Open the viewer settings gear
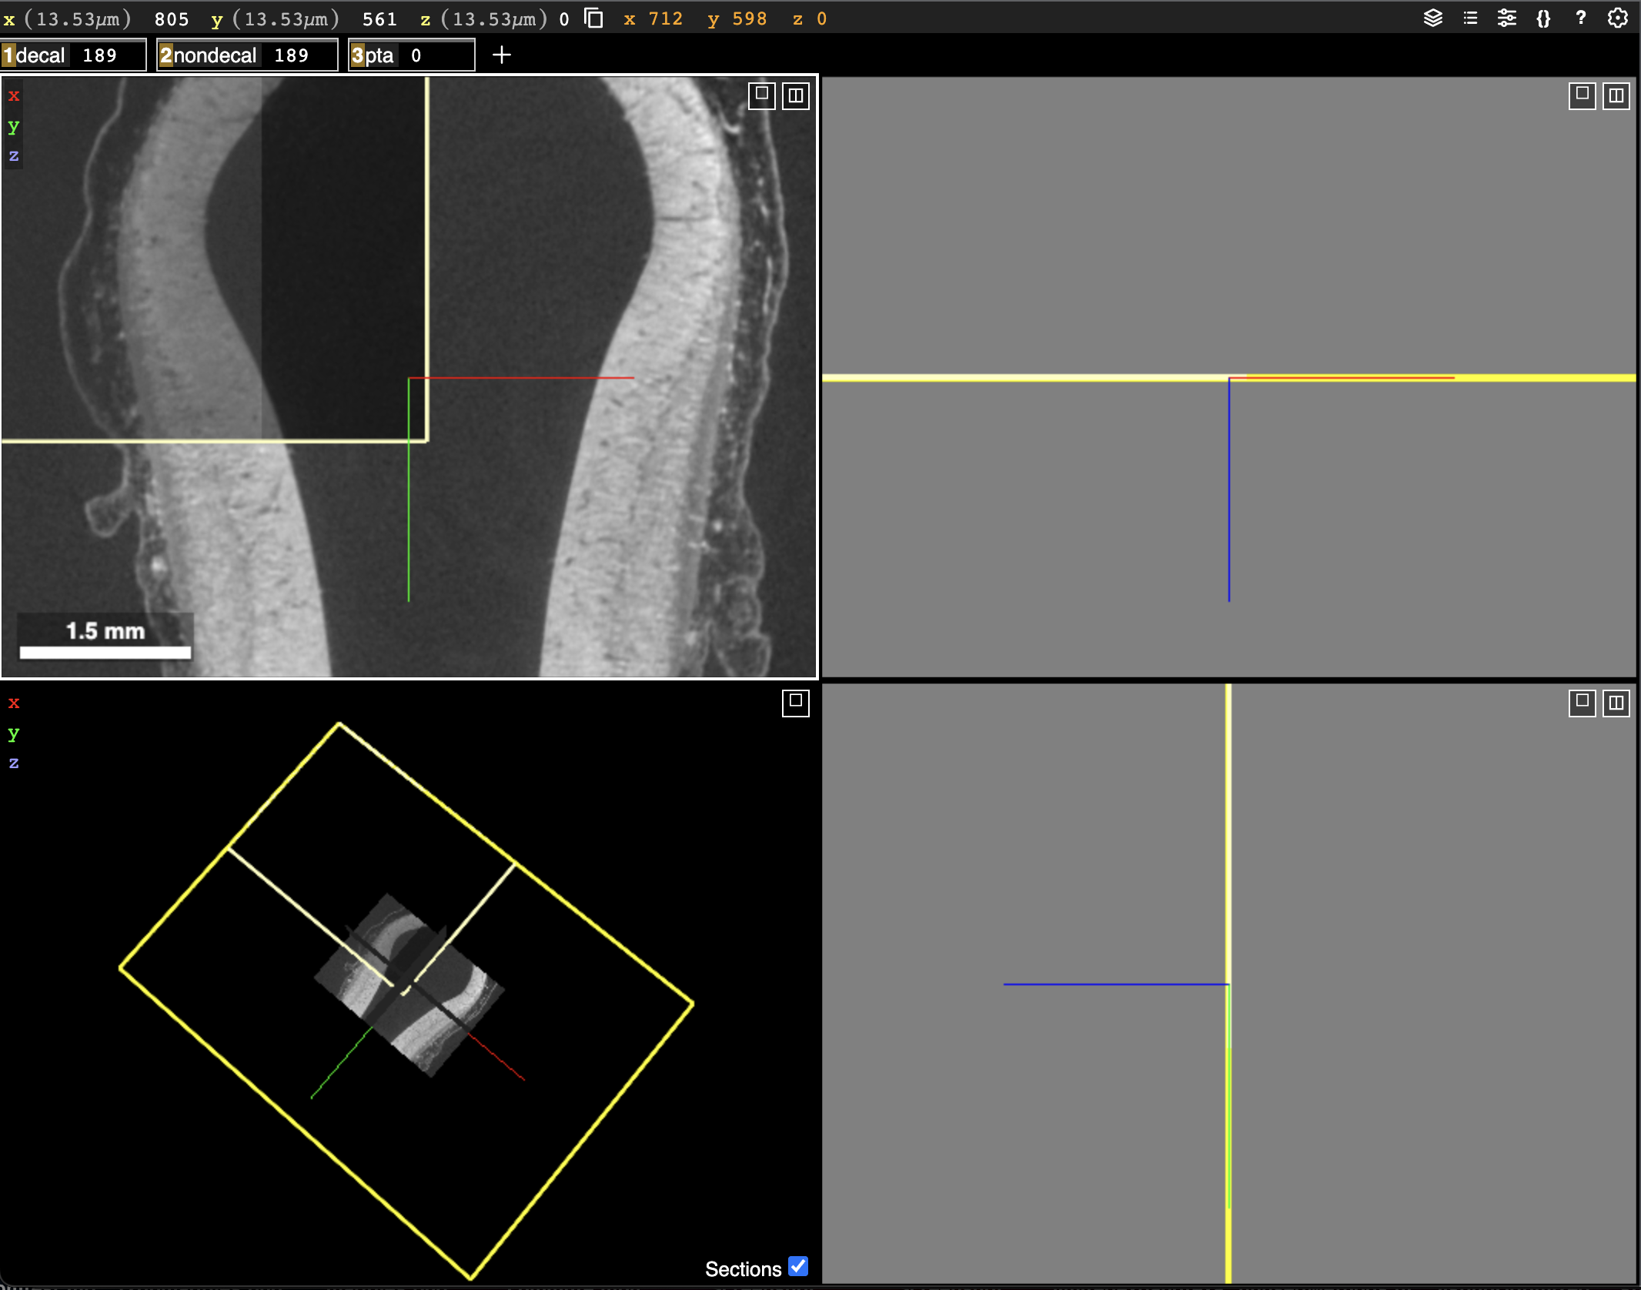The image size is (1641, 1290). click(x=1616, y=18)
